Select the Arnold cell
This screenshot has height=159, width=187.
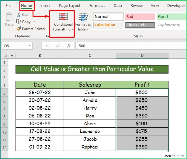click(x=90, y=100)
